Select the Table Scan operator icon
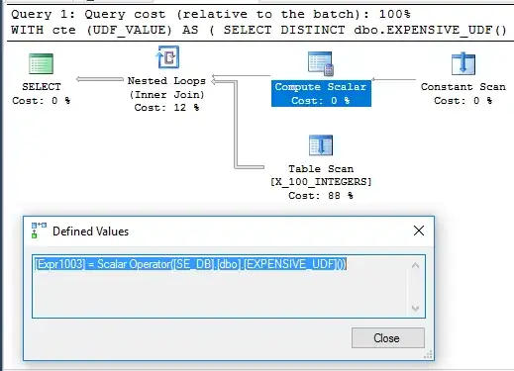Image resolution: width=514 pixels, height=371 pixels. [321, 145]
